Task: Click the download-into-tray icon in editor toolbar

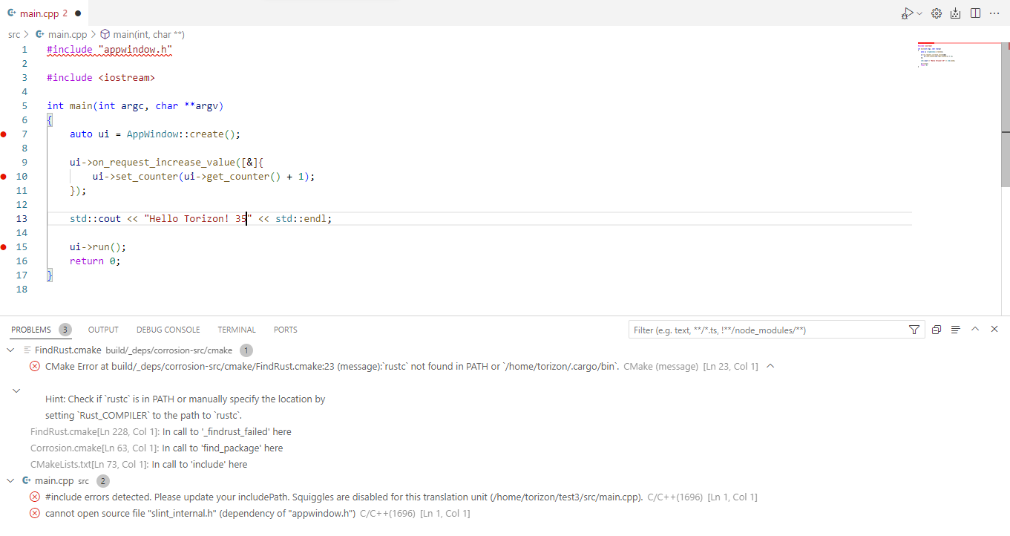Action: point(956,13)
